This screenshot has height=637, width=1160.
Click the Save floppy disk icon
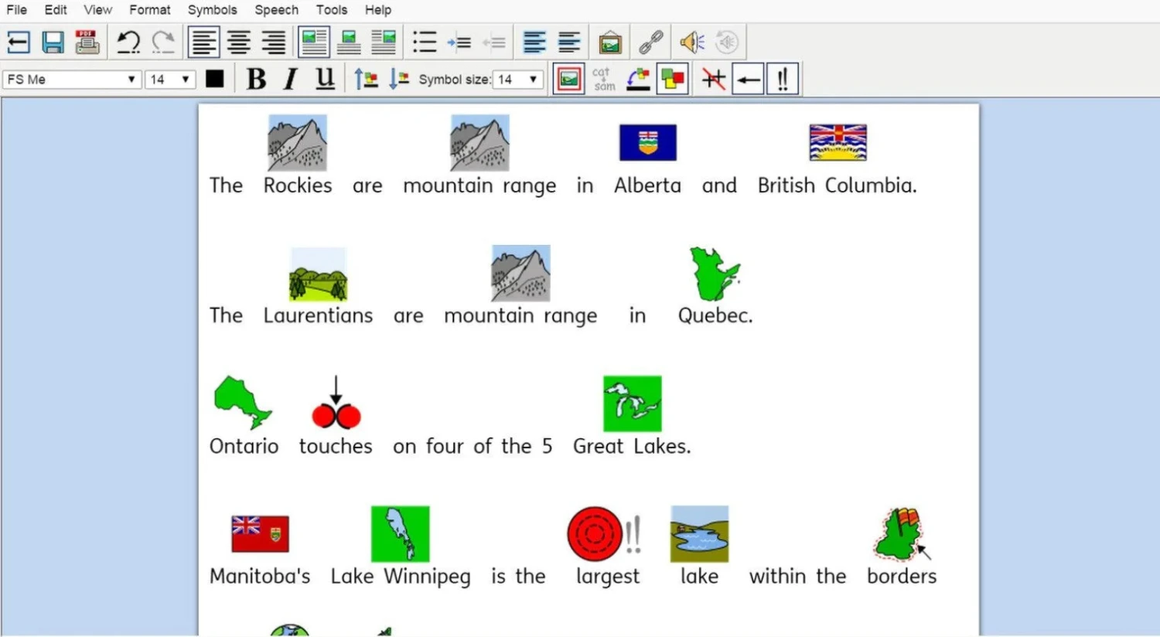coord(53,43)
